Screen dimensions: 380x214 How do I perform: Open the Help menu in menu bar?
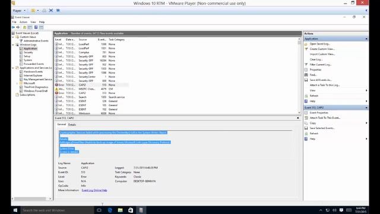[x=42, y=22]
